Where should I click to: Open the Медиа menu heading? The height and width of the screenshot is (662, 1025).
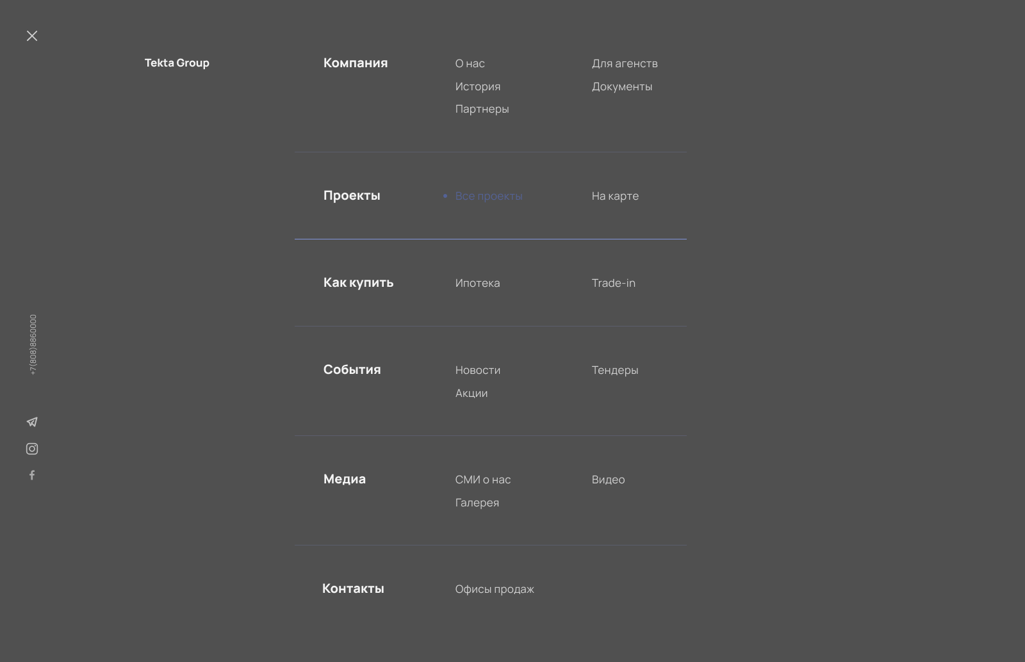coord(345,479)
